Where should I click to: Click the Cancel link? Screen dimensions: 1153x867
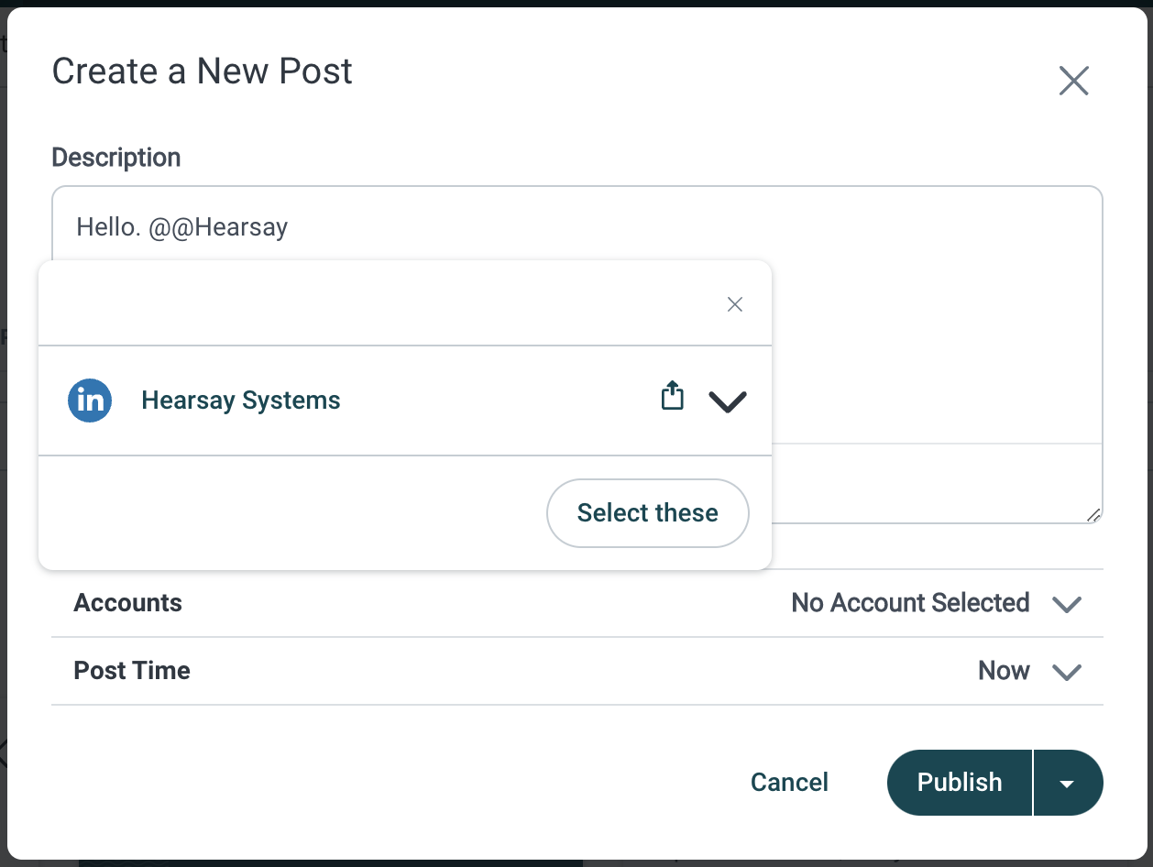tap(789, 782)
